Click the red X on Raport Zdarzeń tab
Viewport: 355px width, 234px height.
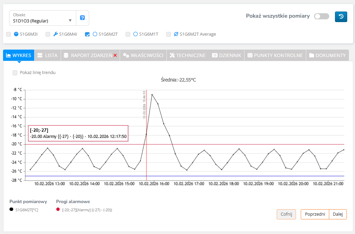click(115, 55)
